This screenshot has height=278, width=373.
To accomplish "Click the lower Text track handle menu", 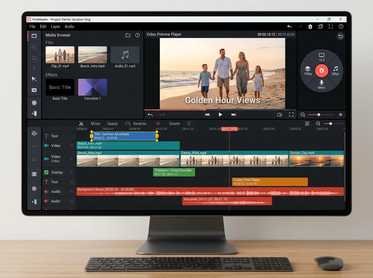I will (71, 182).
